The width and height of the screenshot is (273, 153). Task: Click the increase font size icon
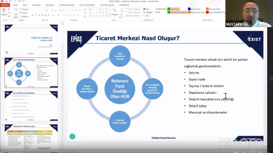coord(53,10)
